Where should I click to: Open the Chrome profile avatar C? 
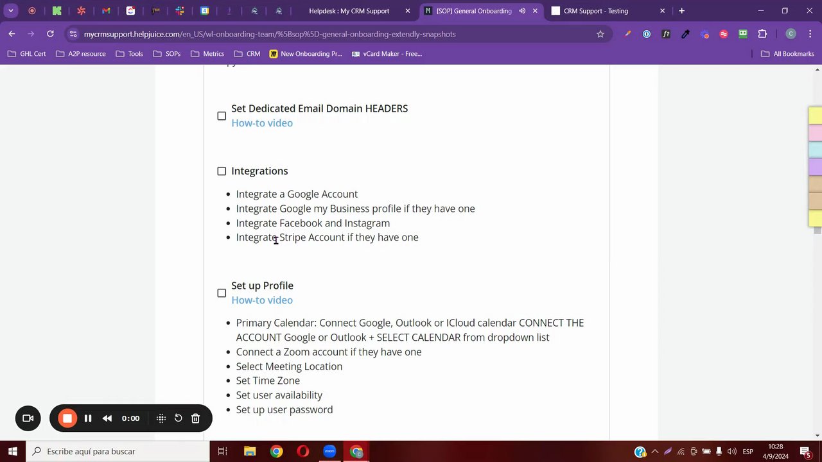click(791, 34)
